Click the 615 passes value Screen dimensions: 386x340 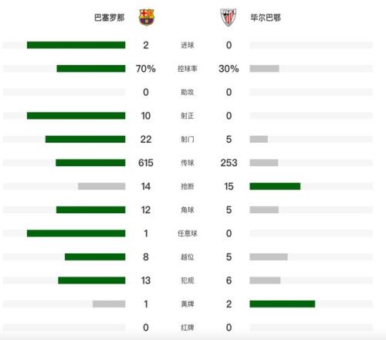coord(146,163)
